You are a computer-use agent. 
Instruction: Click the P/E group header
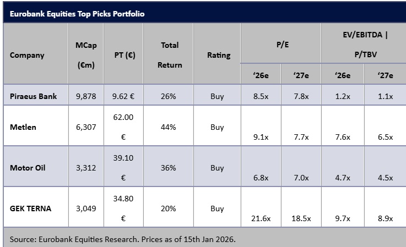(x=282, y=45)
